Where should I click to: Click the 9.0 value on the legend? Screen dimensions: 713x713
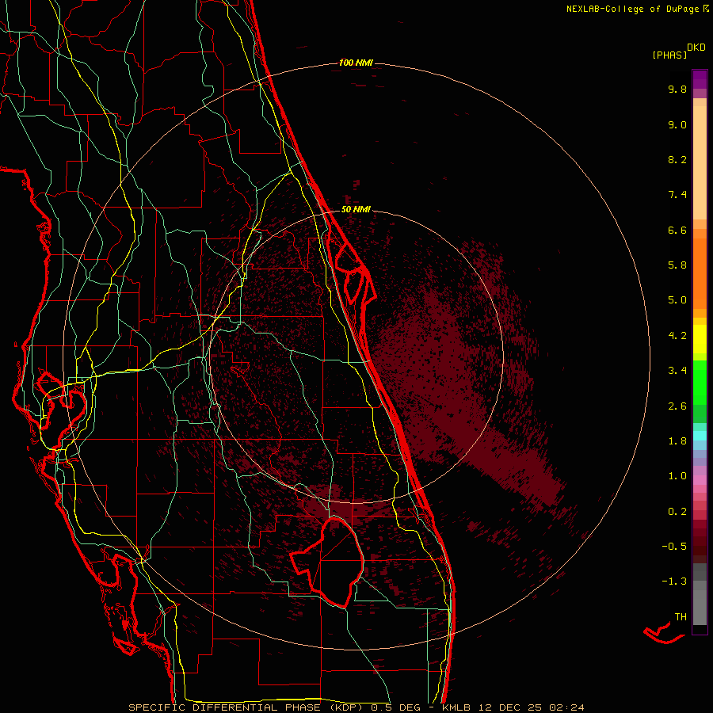point(677,124)
